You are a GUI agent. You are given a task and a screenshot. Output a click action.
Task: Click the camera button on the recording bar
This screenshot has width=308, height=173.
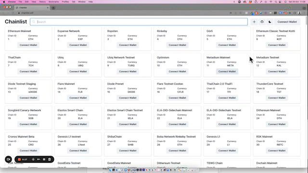point(8,159)
